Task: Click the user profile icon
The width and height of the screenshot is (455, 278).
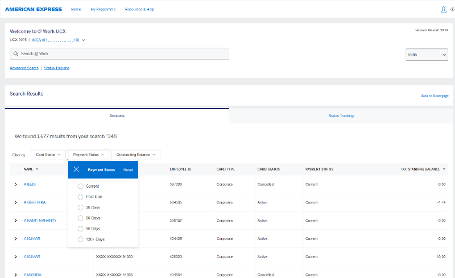Action: (444, 10)
